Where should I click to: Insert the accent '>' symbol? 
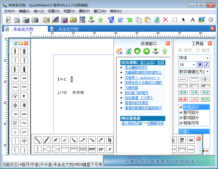[x=15, y=114]
